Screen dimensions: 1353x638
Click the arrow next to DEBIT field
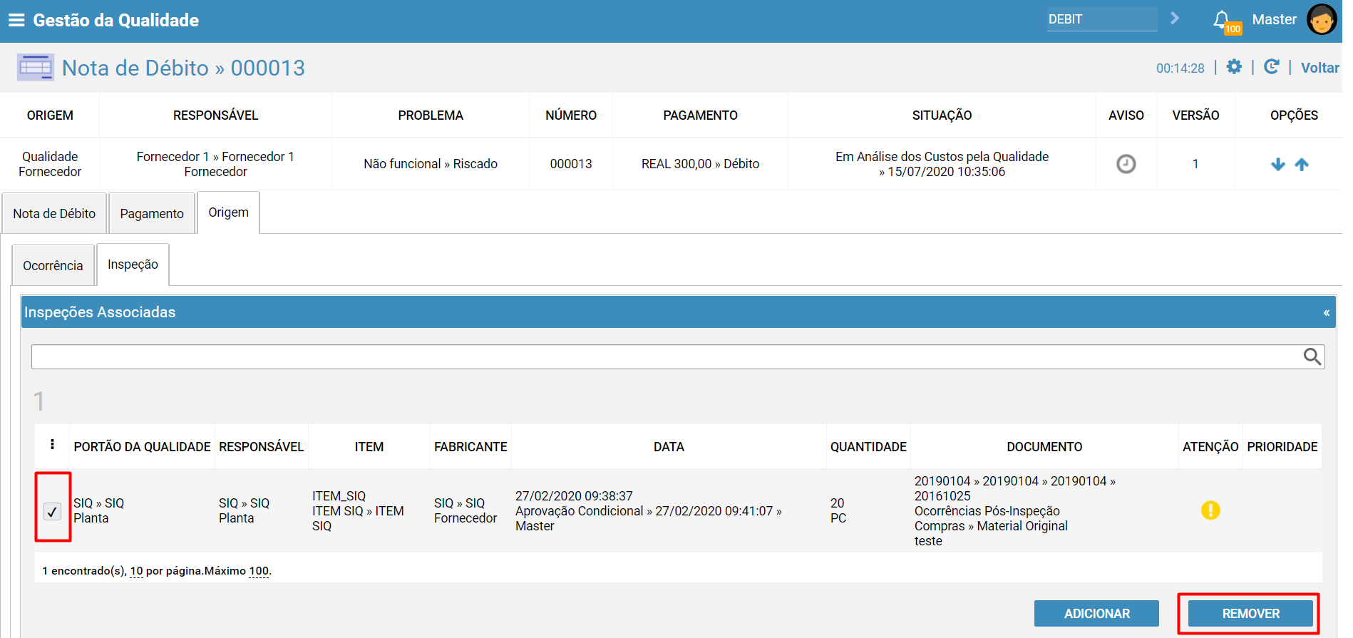(x=1175, y=18)
